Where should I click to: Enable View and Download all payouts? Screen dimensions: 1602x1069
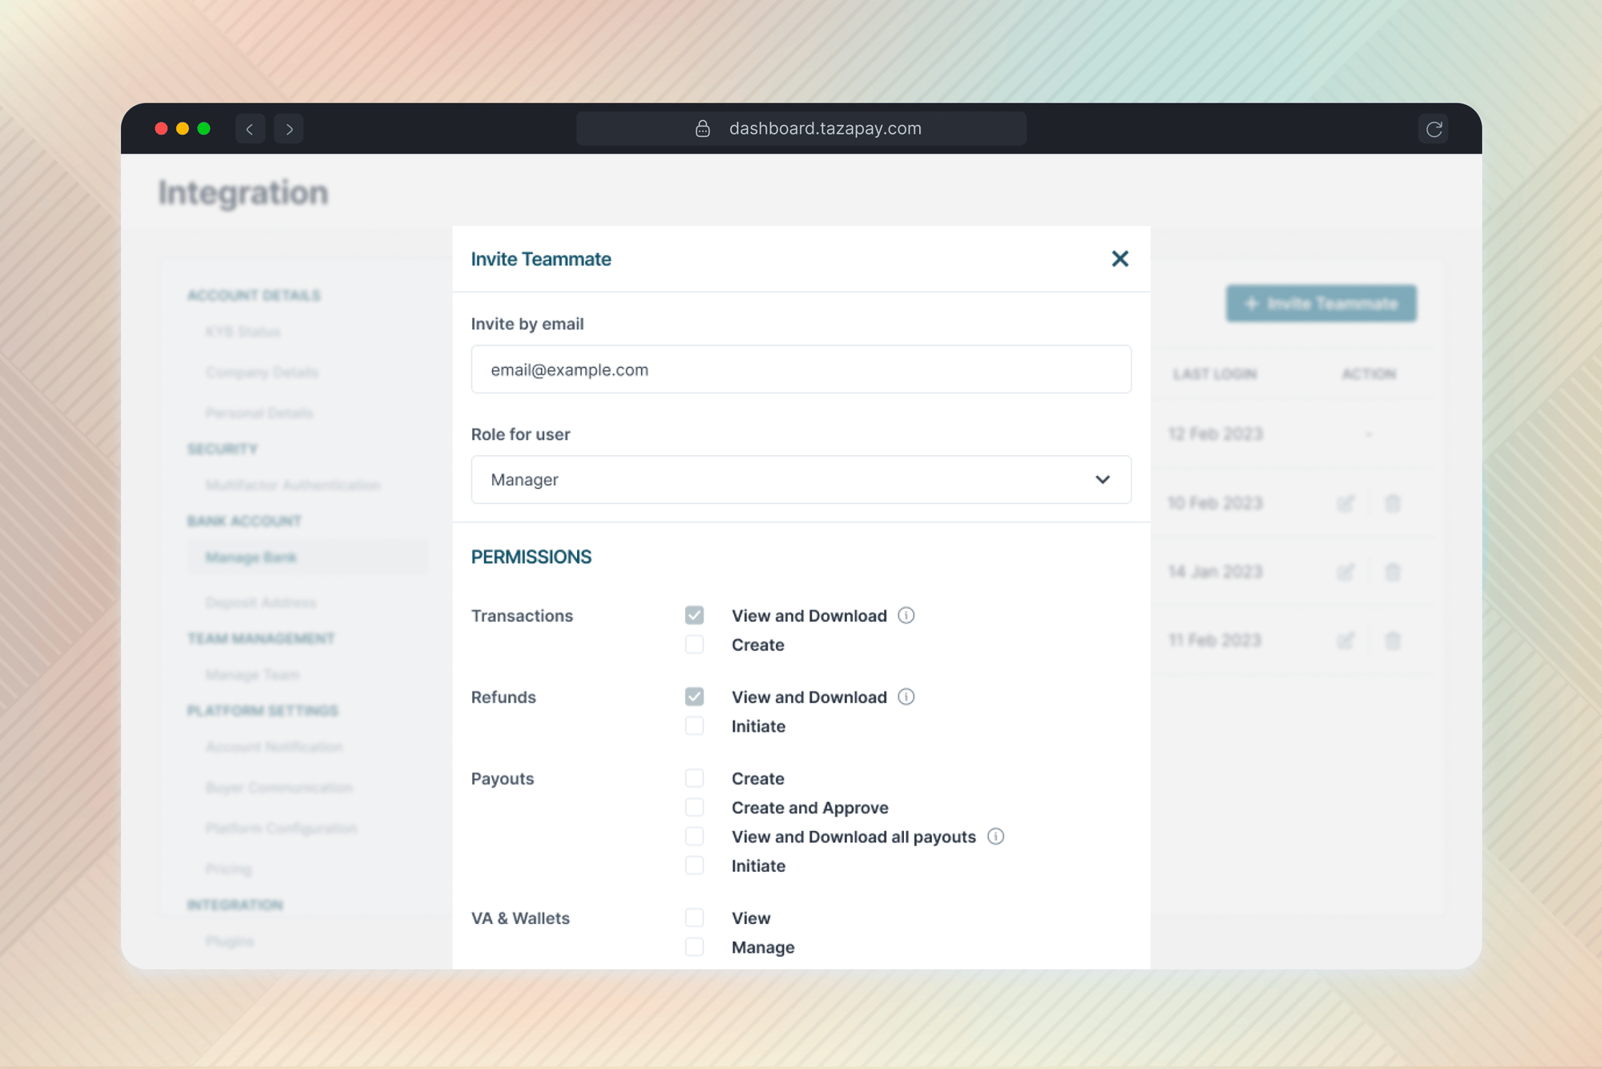point(694,836)
